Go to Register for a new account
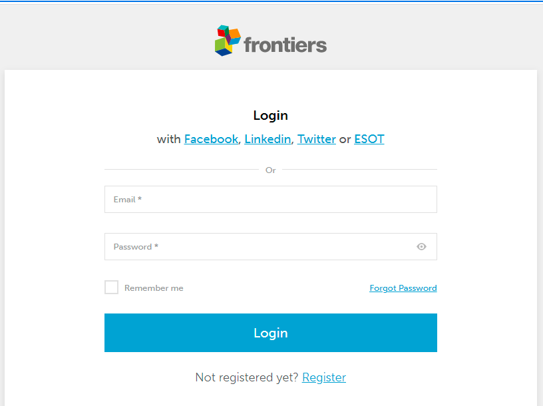The image size is (543, 406). [x=324, y=377]
